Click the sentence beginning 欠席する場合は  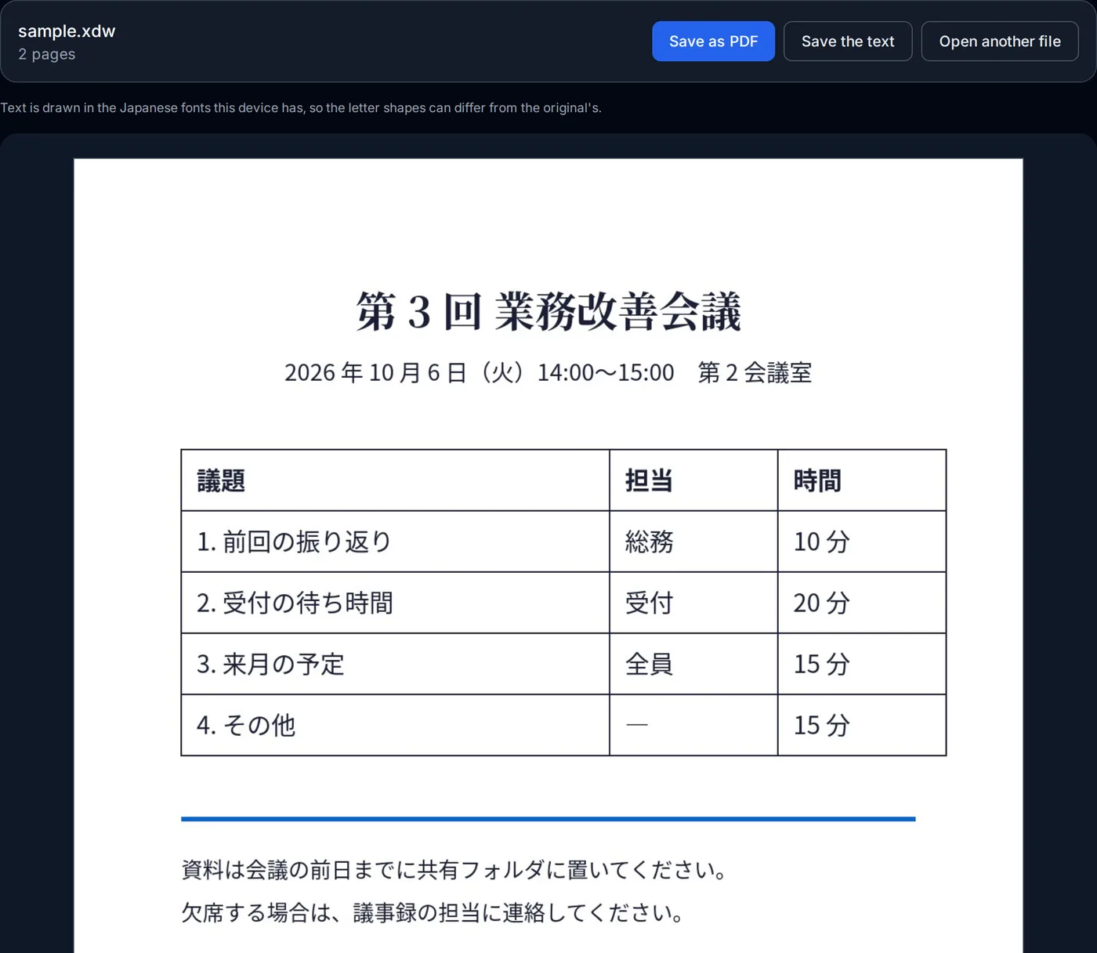coord(435,913)
